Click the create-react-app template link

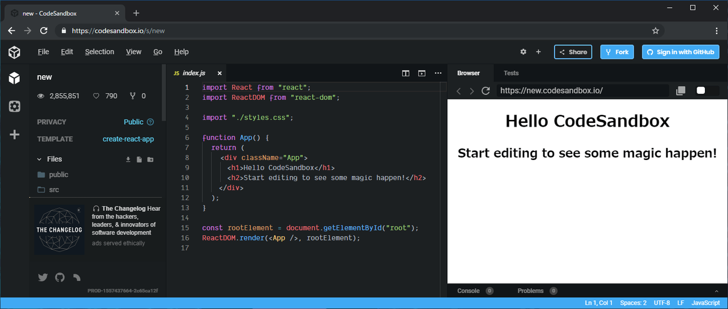coord(128,139)
